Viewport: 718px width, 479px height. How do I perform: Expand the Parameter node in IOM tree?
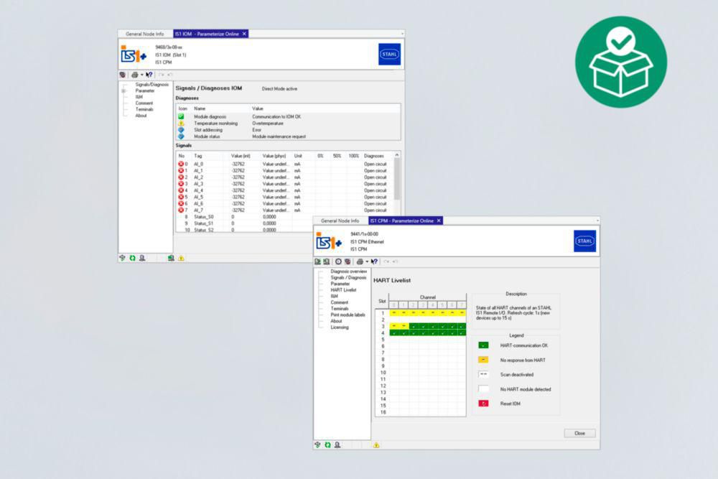click(x=123, y=90)
